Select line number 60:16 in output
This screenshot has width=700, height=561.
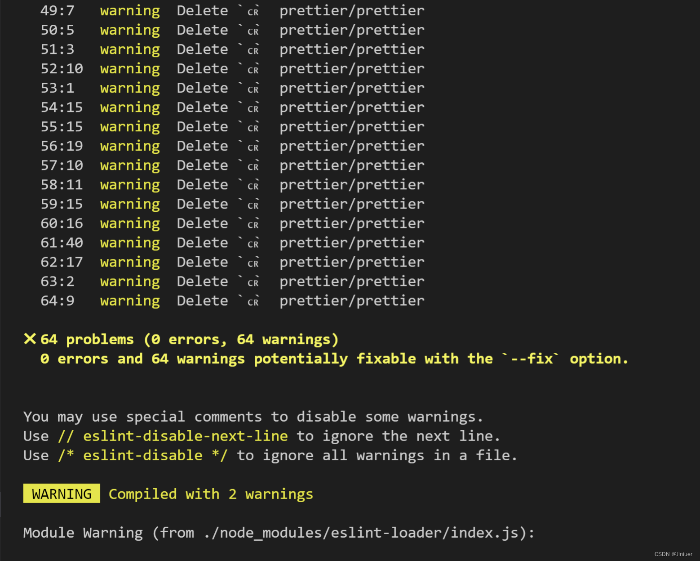62,223
